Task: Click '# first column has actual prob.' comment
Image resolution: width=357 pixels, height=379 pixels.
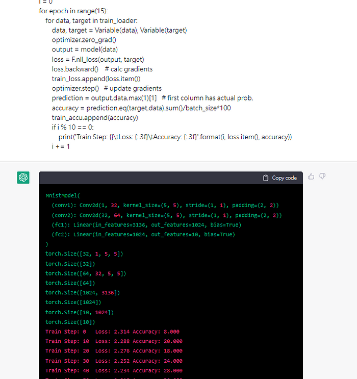Action: click(x=208, y=98)
